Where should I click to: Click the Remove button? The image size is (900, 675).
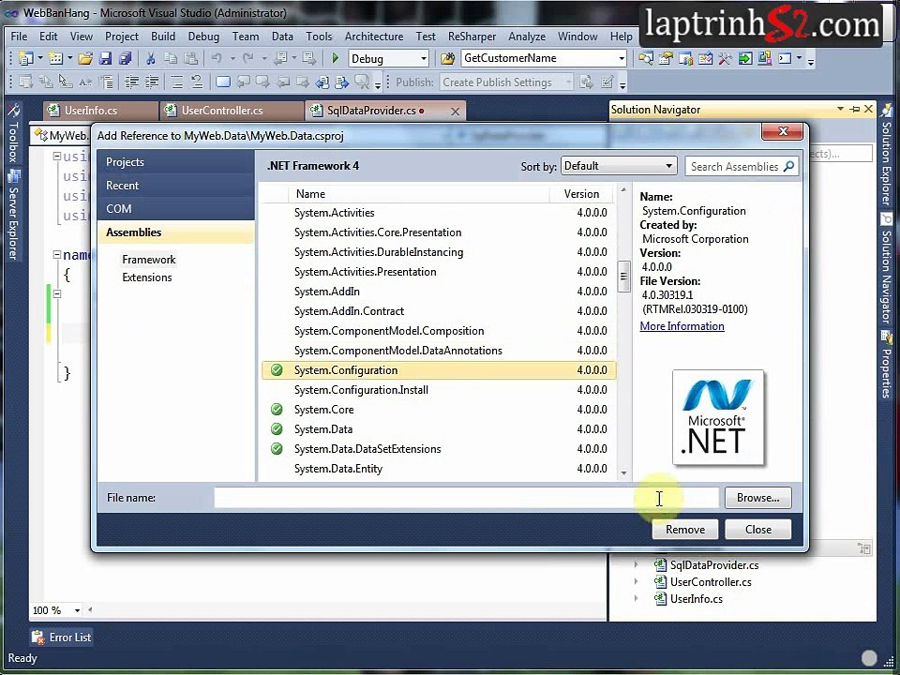pyautogui.click(x=684, y=529)
